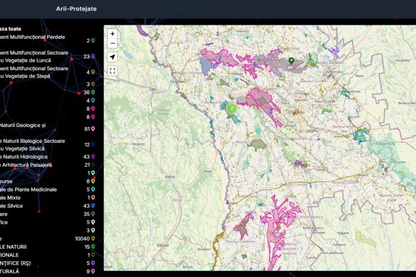Viewport: 416px width, 277px height.
Task: Click the brown pin beside count 3
Action: pos(93,84)
